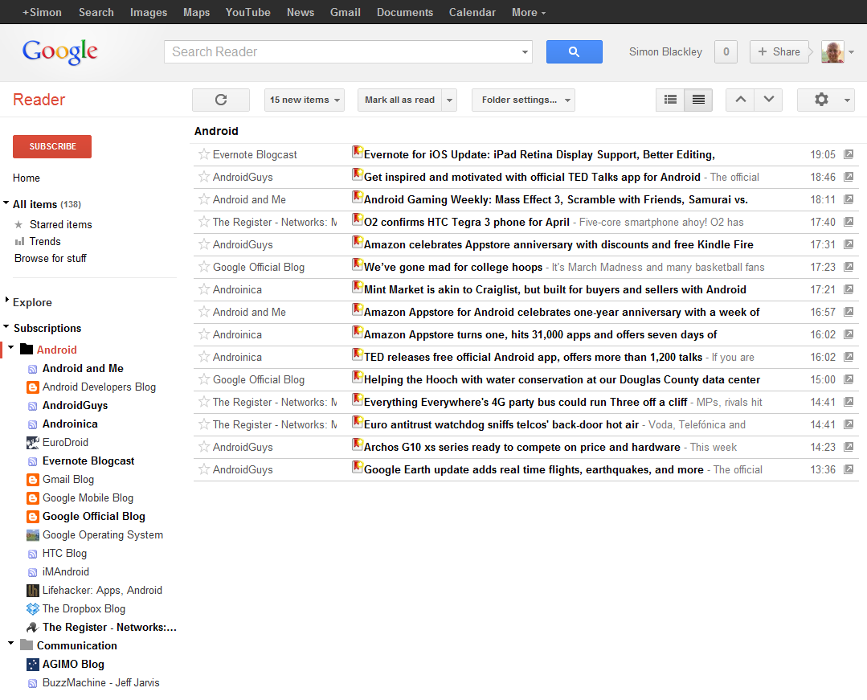This screenshot has width=867, height=700.
Task: Click the Communication folder icon
Action: point(27,645)
